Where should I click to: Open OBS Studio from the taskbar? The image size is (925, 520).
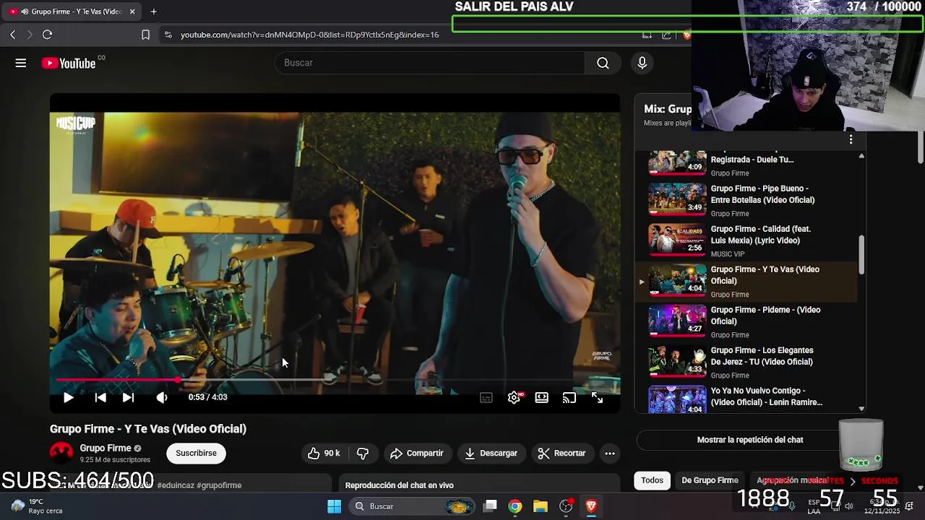(566, 506)
